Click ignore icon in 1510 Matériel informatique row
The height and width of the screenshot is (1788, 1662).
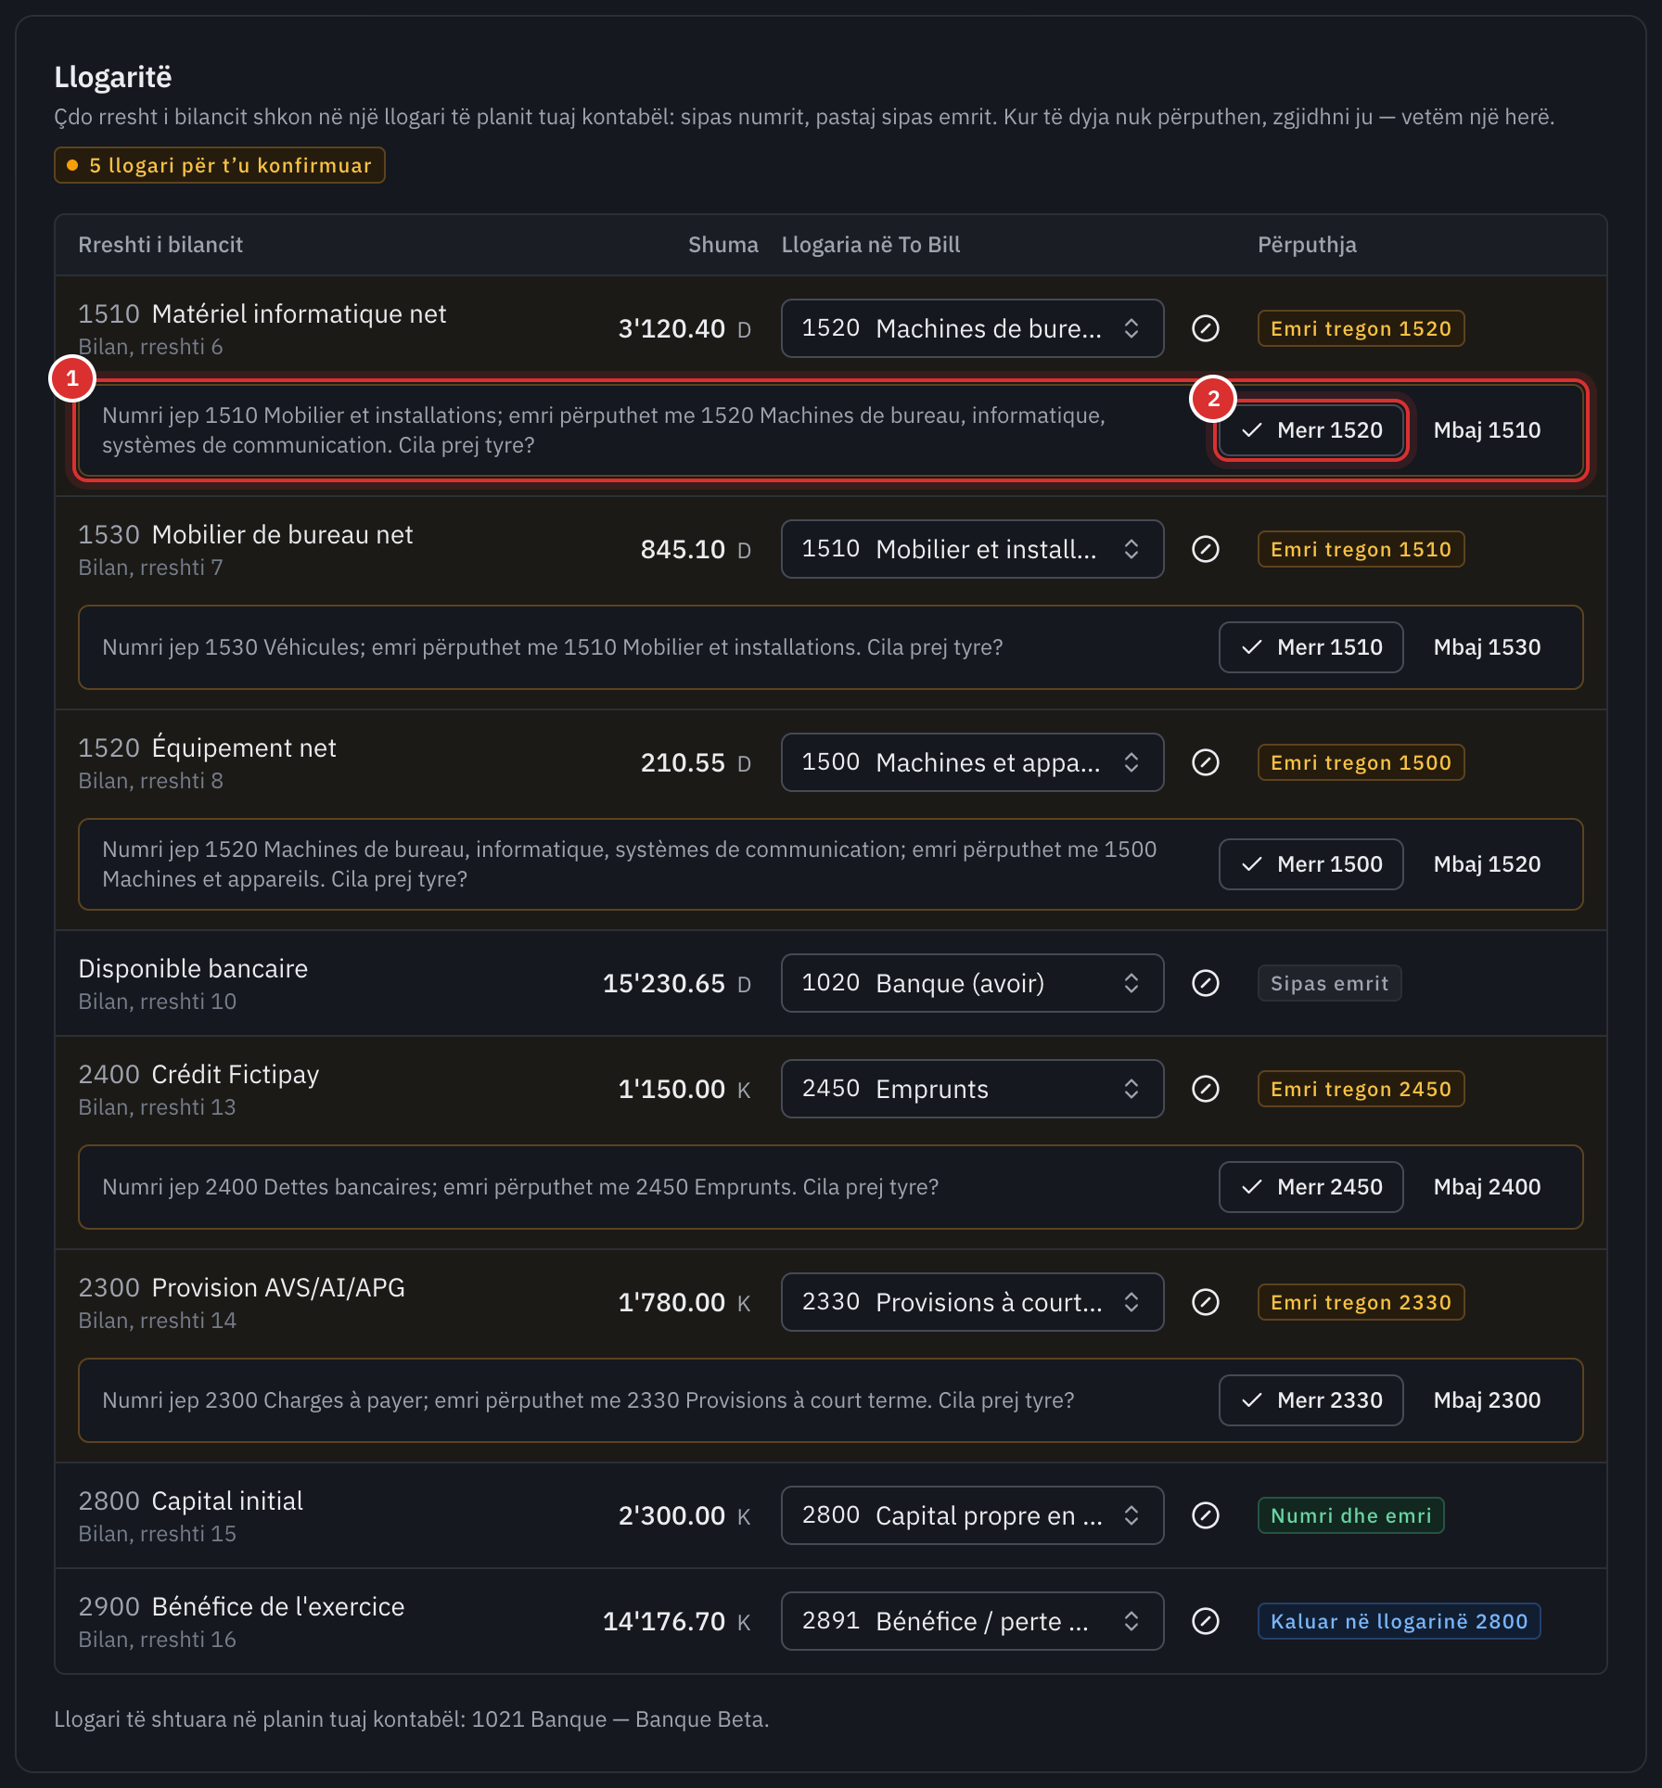(1205, 328)
